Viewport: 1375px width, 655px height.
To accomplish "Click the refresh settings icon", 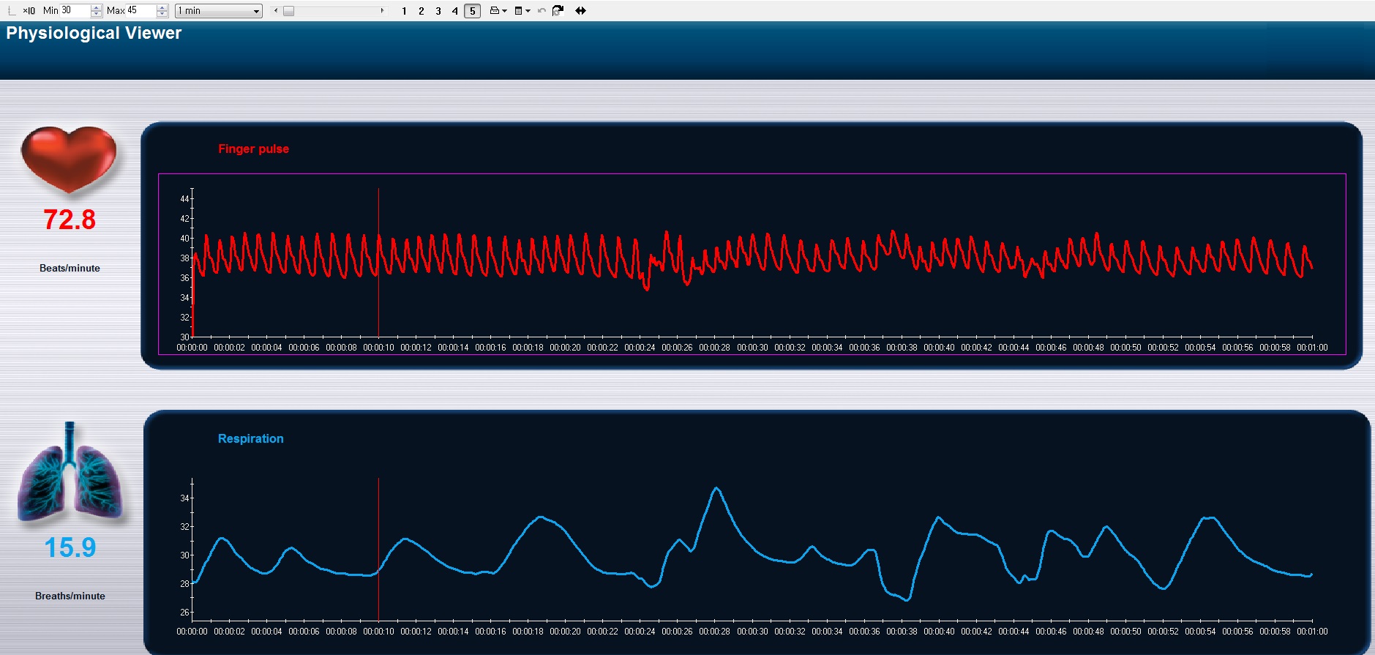I will (x=558, y=11).
